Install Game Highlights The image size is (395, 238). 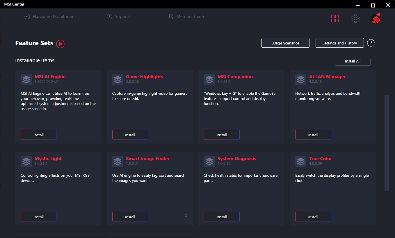130,135
